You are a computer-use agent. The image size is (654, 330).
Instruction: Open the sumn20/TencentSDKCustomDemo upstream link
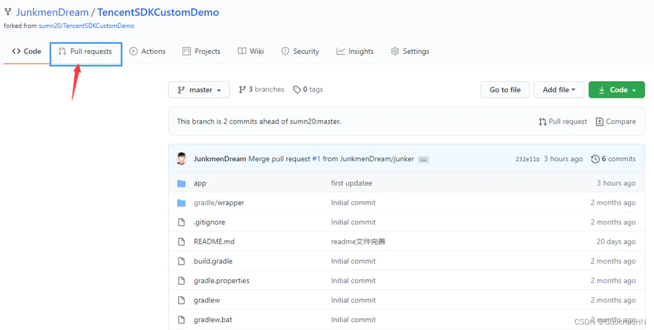point(86,26)
